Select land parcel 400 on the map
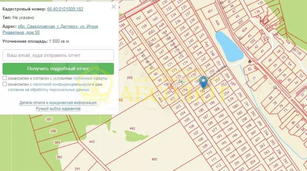Image resolution: width=307 pixels, height=171 pixels. (x=154, y=159)
